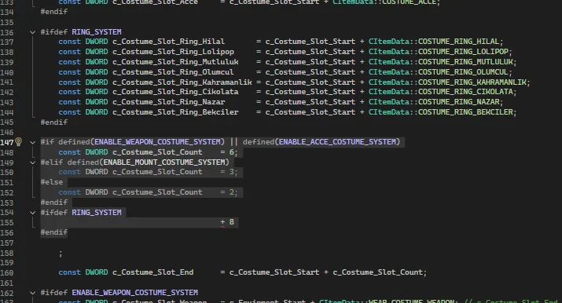Click the '+ 8' expression on line 155
This screenshot has height=303, width=562.
227,222
